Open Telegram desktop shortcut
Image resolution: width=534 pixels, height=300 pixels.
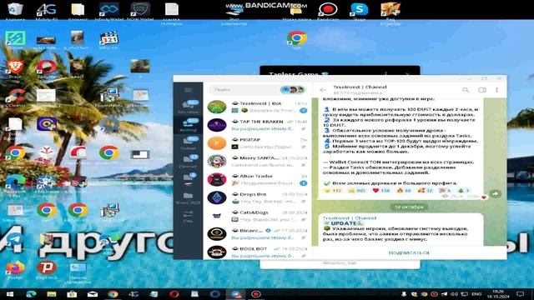(x=15, y=241)
